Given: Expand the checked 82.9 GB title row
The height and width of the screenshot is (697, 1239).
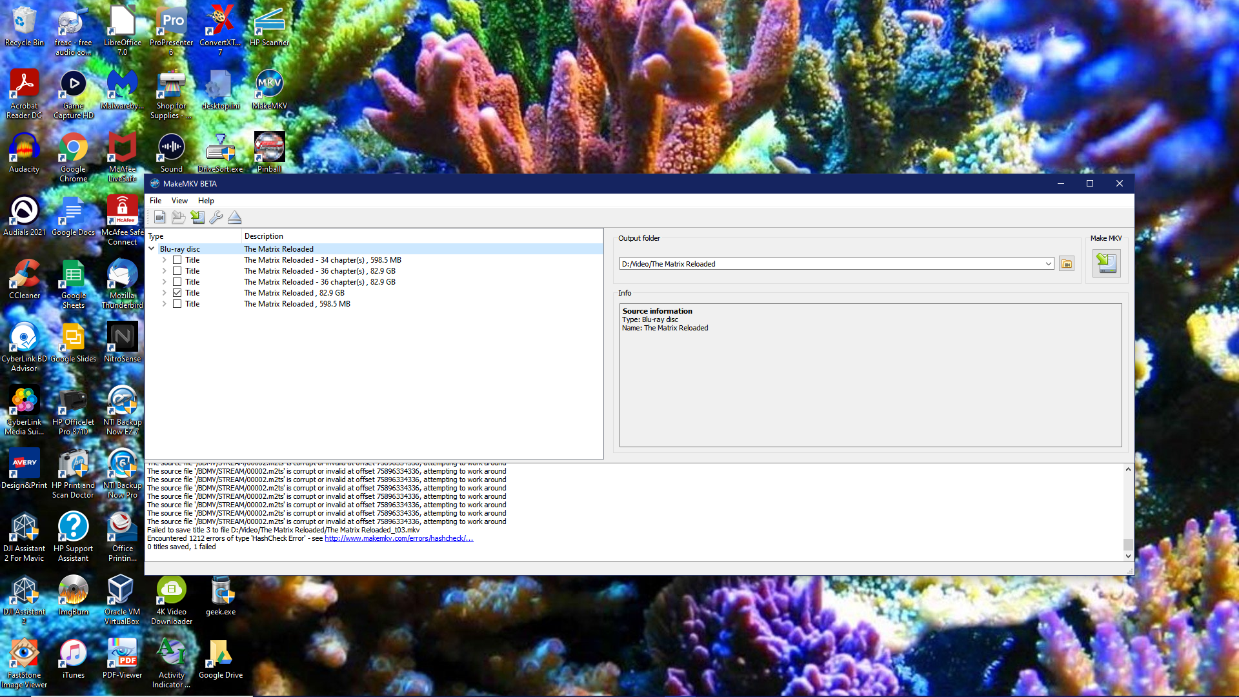Looking at the screenshot, I should (x=165, y=293).
